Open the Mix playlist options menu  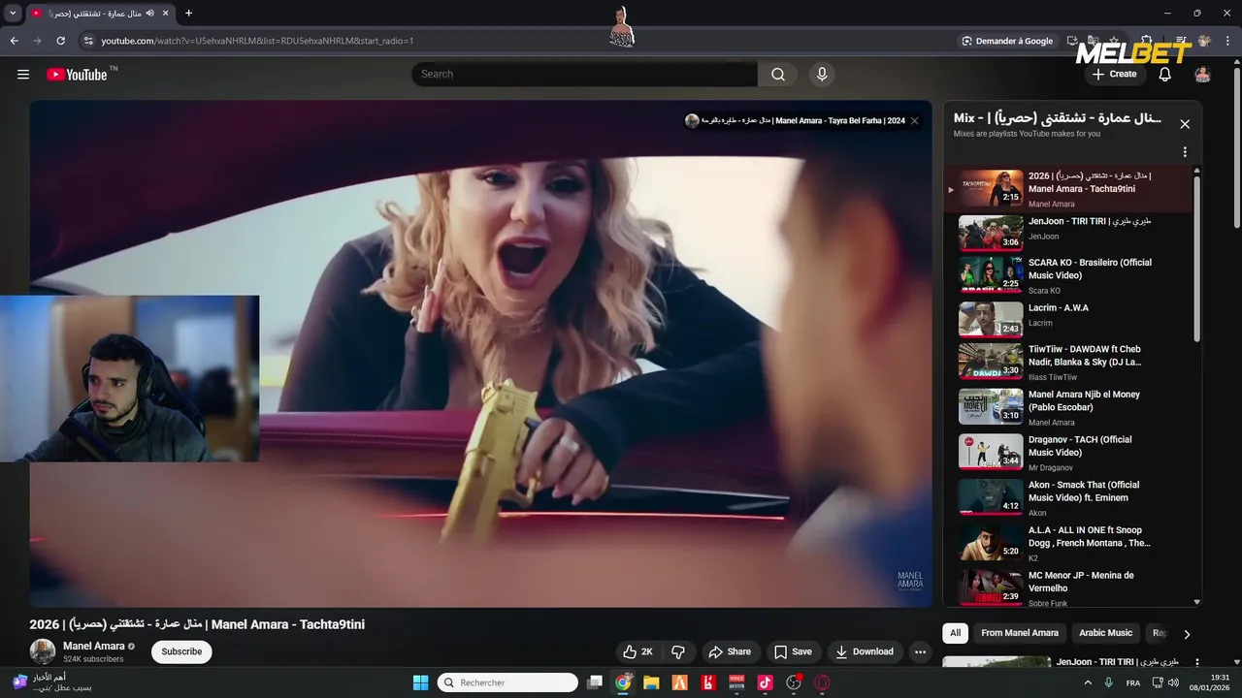click(x=1185, y=152)
